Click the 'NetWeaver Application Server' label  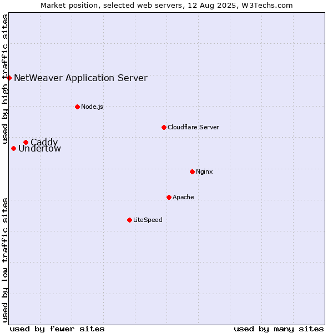(80, 78)
